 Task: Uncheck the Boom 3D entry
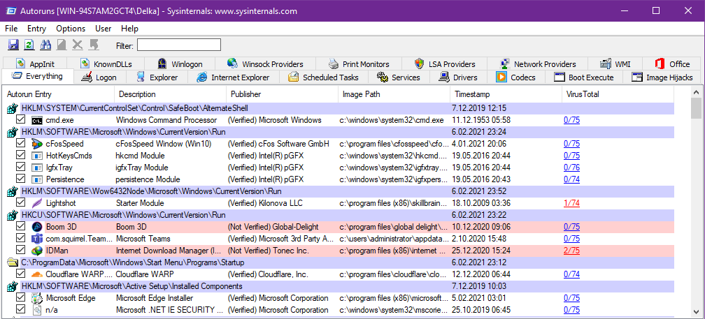(20, 227)
